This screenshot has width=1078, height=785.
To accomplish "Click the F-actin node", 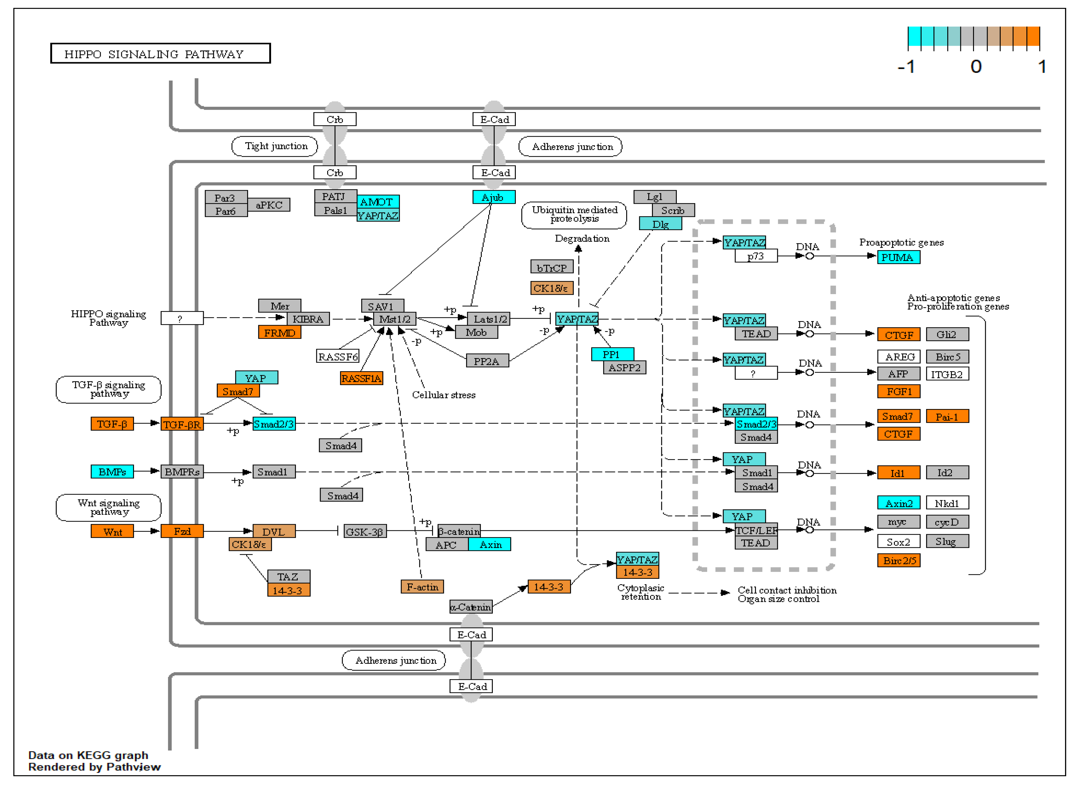I will (x=422, y=587).
